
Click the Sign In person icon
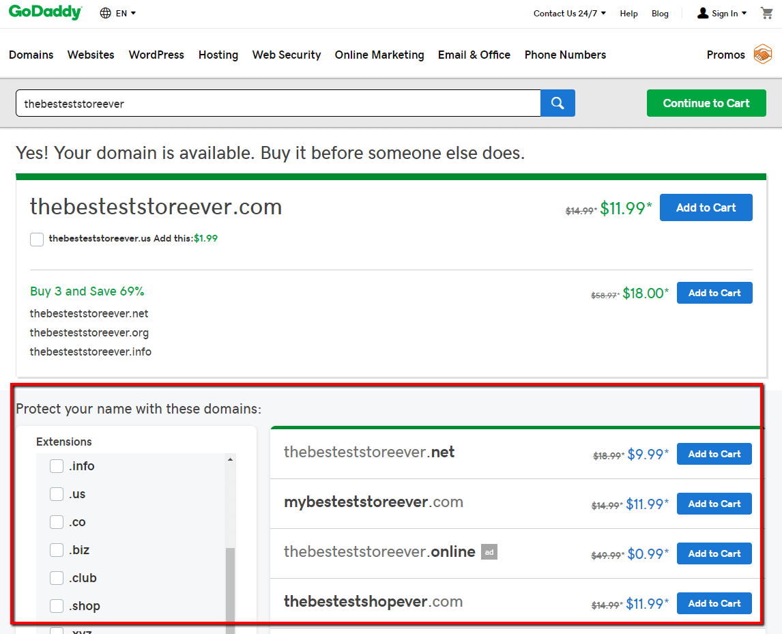click(701, 12)
